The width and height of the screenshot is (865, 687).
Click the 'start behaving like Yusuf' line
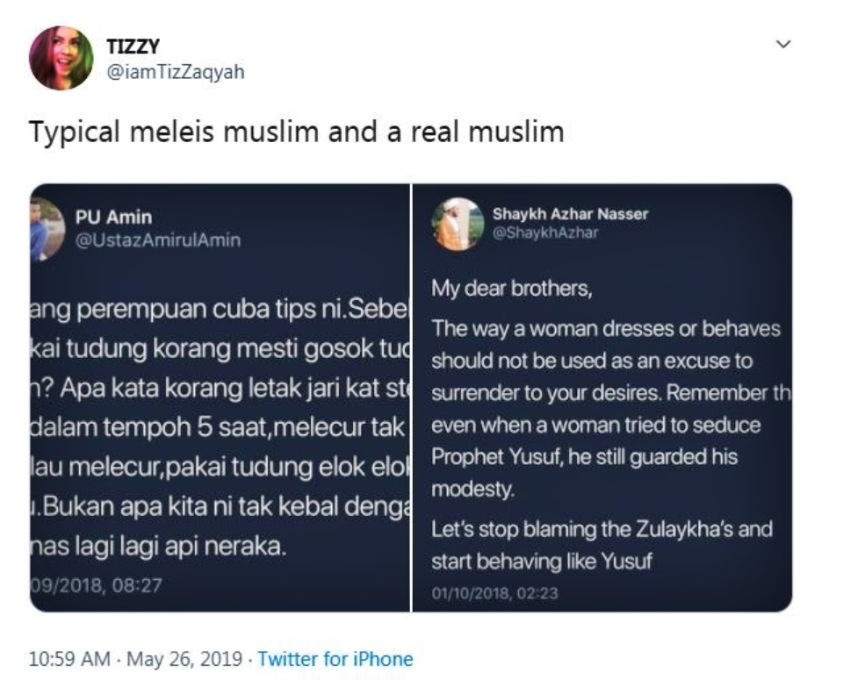541,562
